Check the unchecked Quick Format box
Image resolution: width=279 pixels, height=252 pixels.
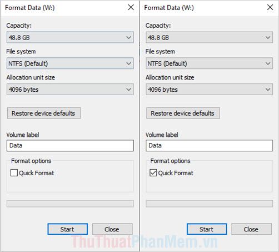14,173
